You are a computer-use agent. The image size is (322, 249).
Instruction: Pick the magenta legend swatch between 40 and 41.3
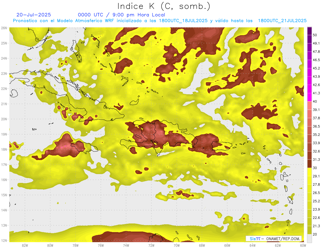click(x=309, y=97)
